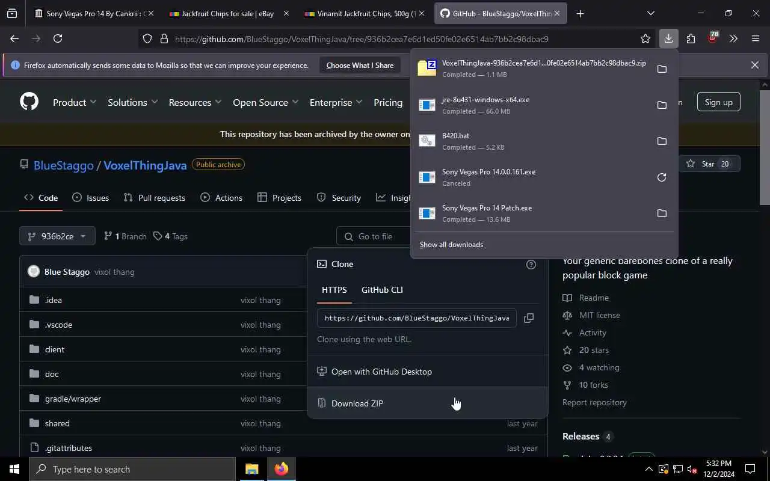Image resolution: width=770 pixels, height=481 pixels.
Task: Click Choose What I Share button
Action: [360, 65]
